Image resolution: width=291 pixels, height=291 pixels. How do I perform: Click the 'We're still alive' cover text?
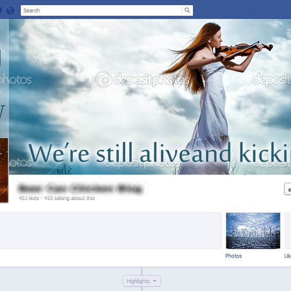click(x=159, y=152)
